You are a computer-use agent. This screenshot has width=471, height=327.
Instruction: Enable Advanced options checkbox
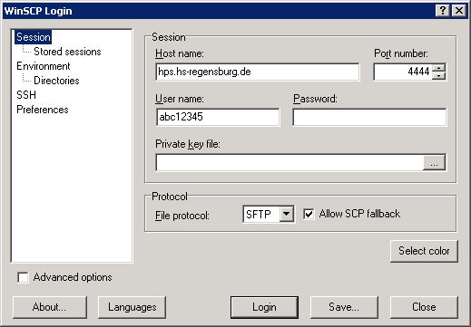click(x=23, y=277)
